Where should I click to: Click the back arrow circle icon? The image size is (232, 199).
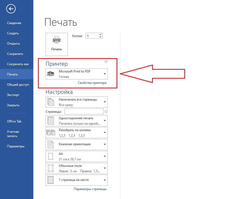tap(11, 9)
